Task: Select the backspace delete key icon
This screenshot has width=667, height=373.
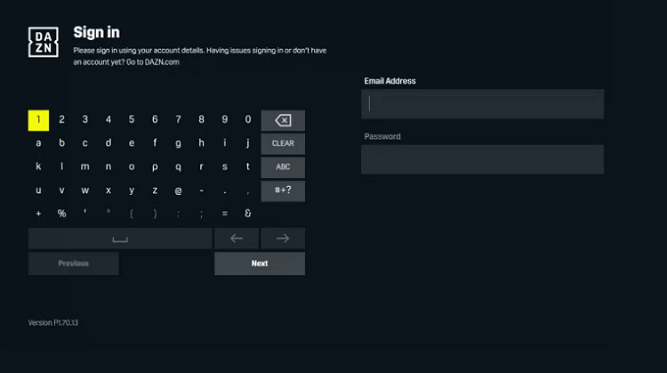Action: pyautogui.click(x=283, y=120)
